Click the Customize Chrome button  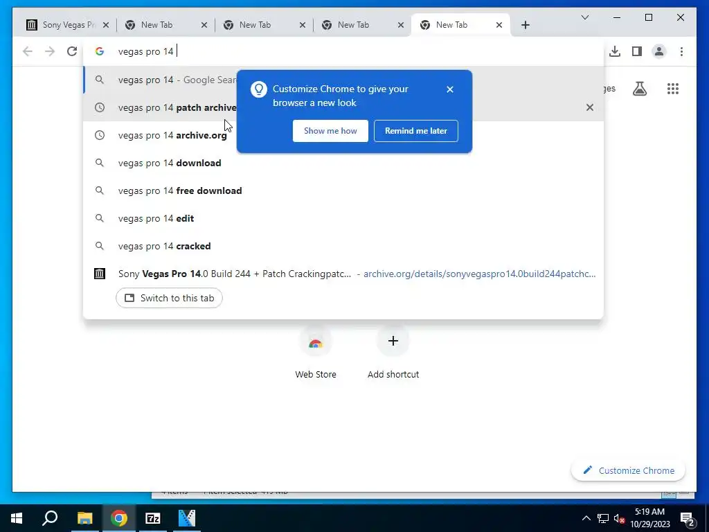coord(628,470)
